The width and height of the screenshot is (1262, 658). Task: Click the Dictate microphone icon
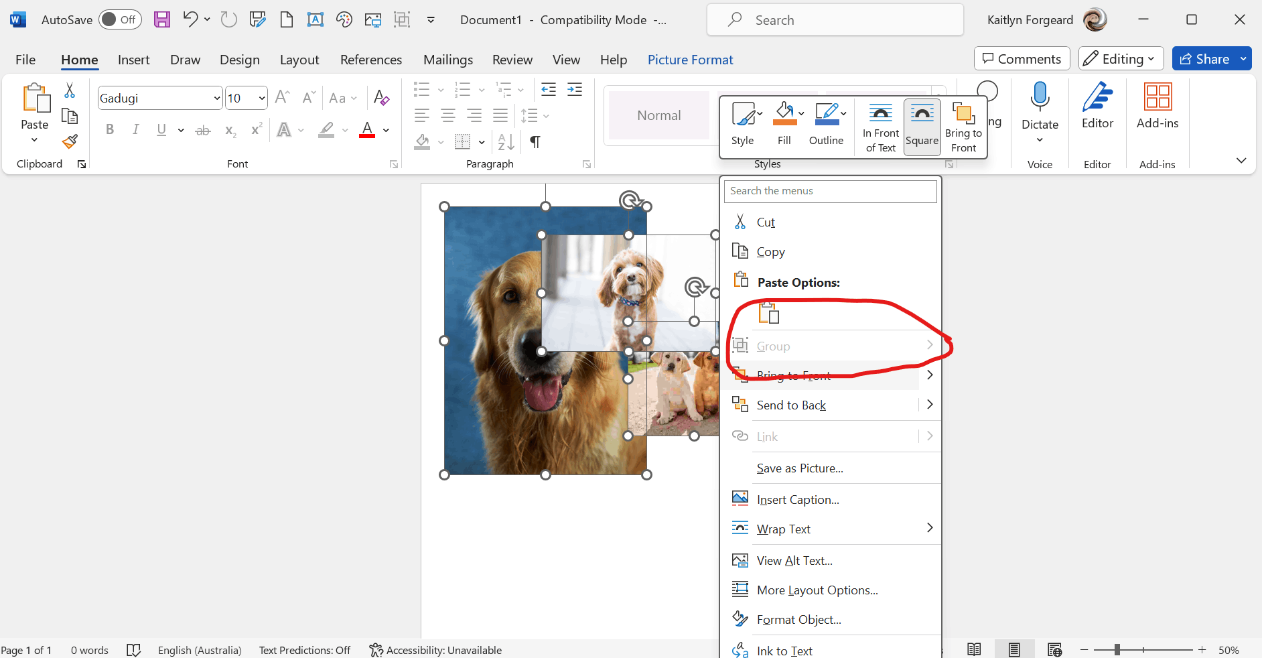[1040, 97]
